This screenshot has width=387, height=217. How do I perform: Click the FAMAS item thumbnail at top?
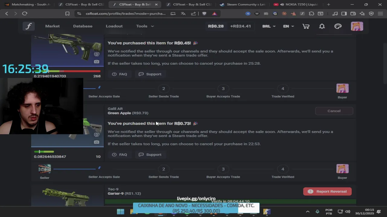point(67,50)
